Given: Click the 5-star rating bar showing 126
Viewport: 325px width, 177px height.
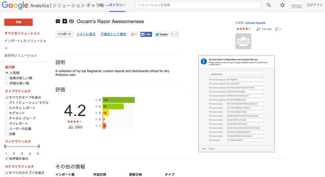Looking at the screenshot, I should point(119,100).
